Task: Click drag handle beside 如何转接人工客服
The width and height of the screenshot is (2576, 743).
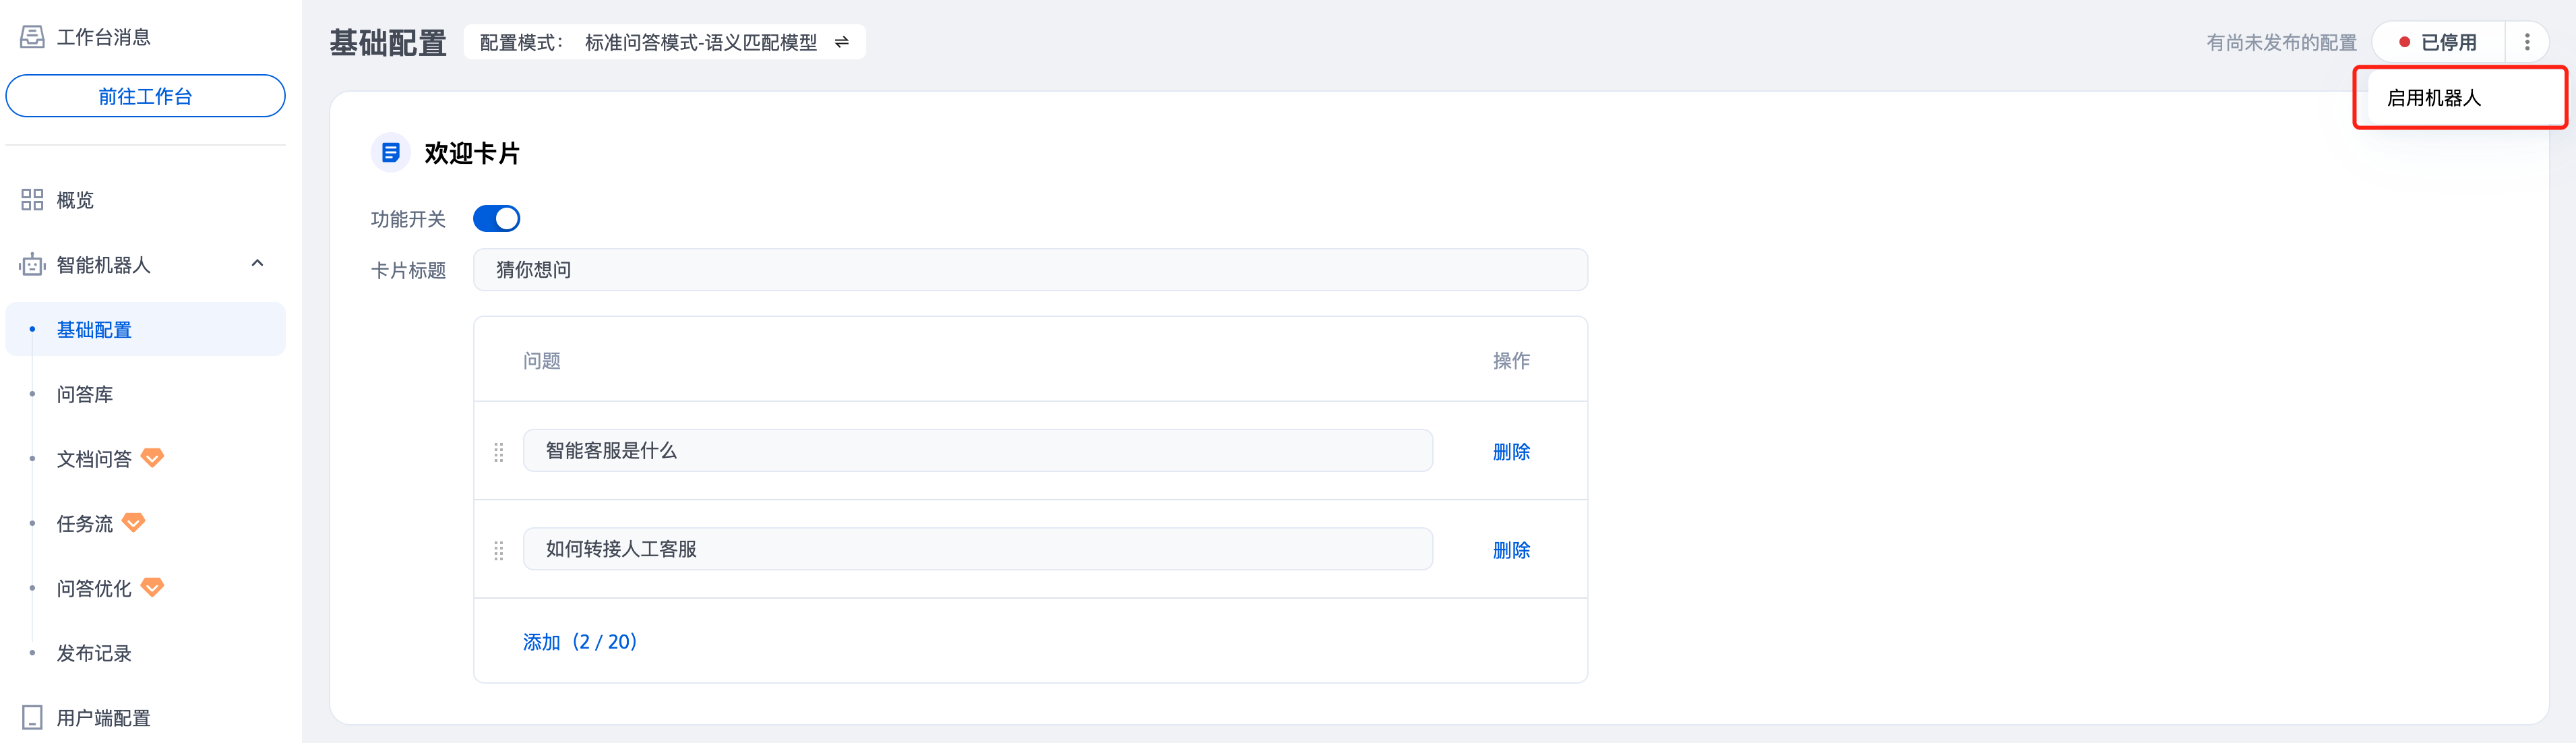Action: pyautogui.click(x=499, y=550)
